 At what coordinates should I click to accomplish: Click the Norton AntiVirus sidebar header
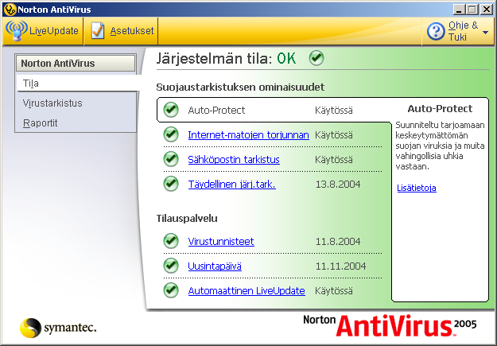pyautogui.click(x=76, y=63)
